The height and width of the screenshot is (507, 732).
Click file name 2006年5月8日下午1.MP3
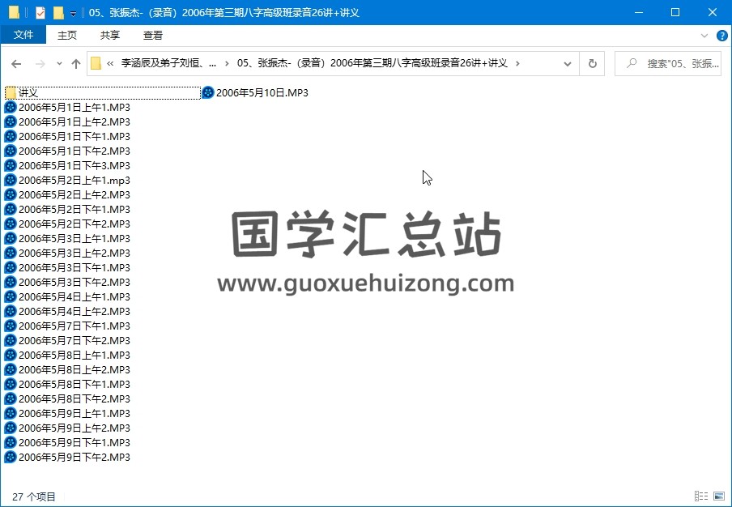tap(74, 384)
